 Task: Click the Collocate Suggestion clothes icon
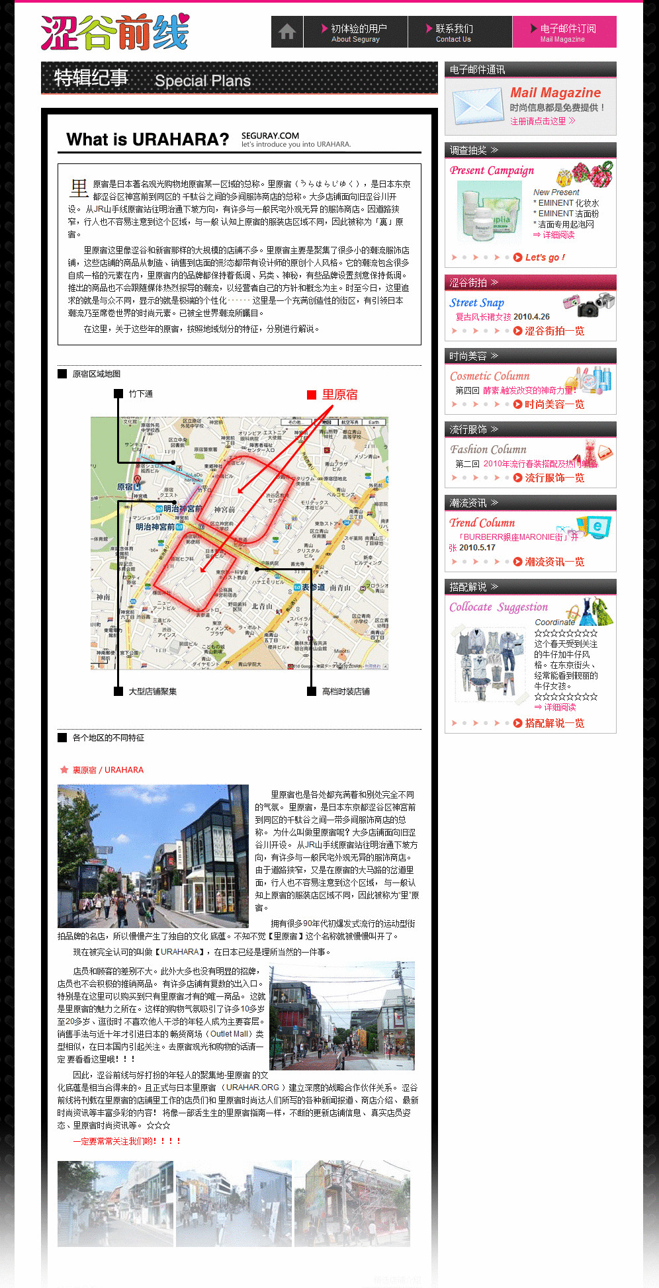point(591,611)
